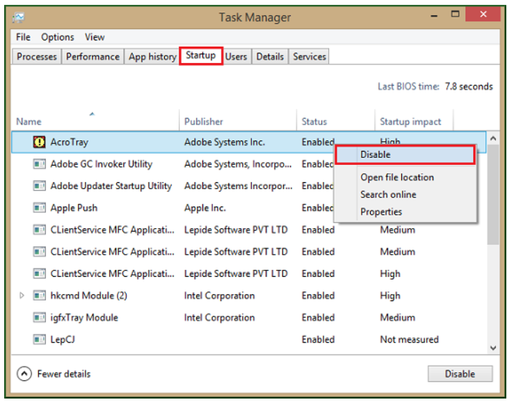Click the Adobe Systems Inc. publisher cell
The image size is (507, 402).
pyautogui.click(x=225, y=142)
